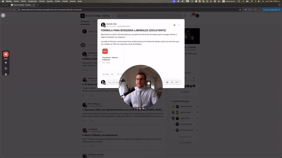This screenshot has width=282, height=158.
Task: Open the Edición menu
Action: [x=23, y=1]
